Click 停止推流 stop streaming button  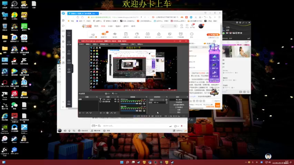click(179, 100)
